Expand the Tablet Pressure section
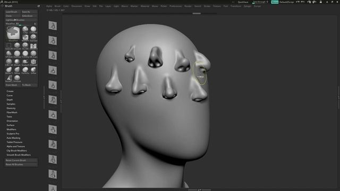340x191 pixels. click(x=14, y=142)
